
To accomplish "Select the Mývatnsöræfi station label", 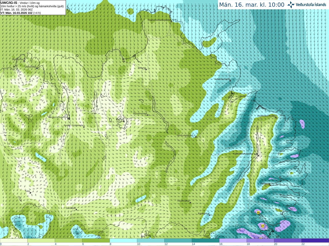I will (140, 113).
